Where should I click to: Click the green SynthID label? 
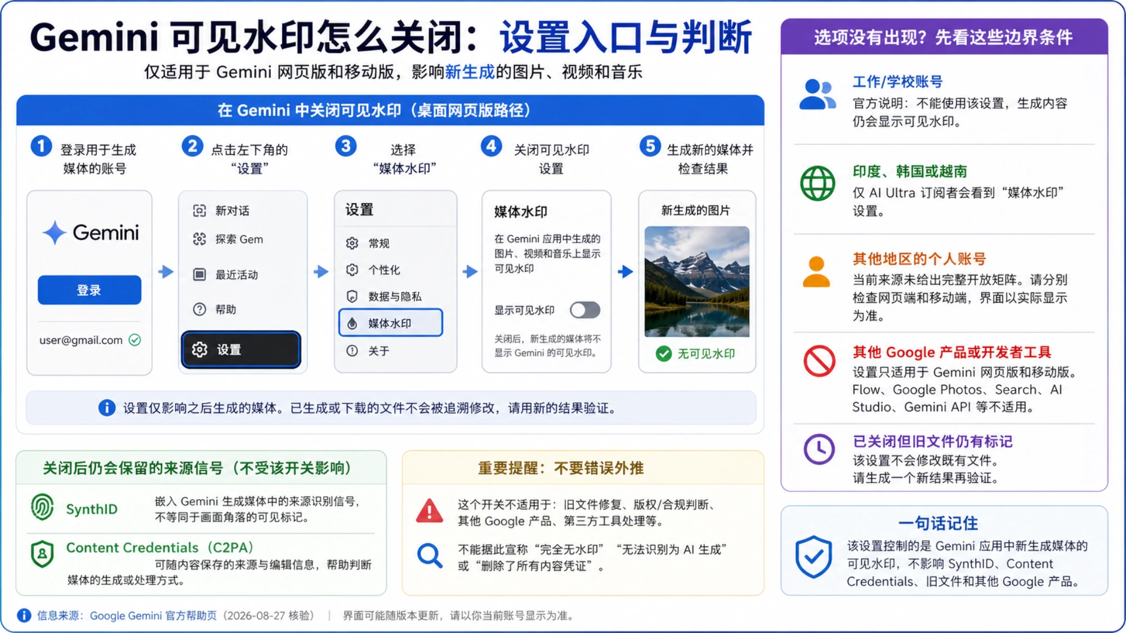pos(92,509)
